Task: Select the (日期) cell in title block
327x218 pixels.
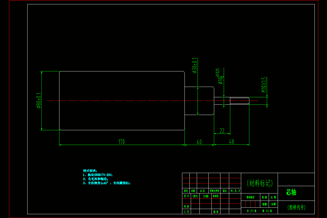Action: tap(205, 196)
